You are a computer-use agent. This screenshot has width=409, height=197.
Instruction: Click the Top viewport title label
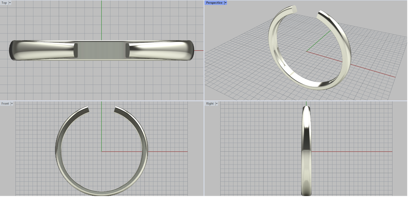4,3
